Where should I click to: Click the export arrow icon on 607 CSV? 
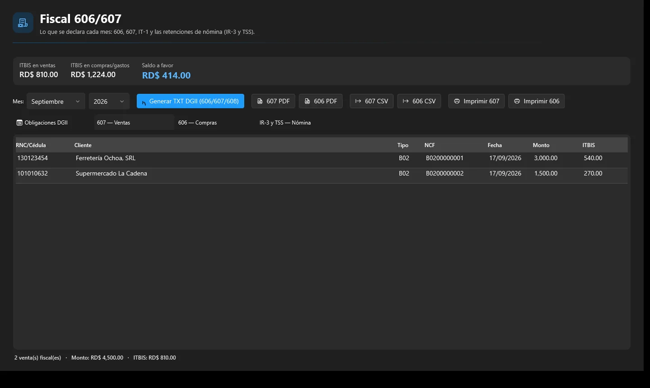[x=358, y=101]
